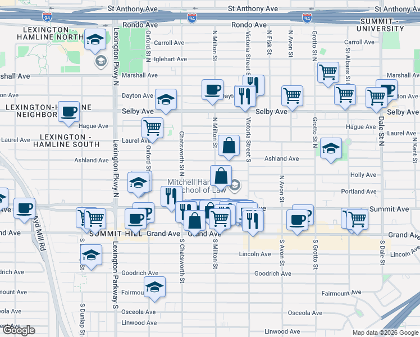Select the front shopping cart marker below Summit Ave label
Screen dimensions: 420x337
pyautogui.click(x=357, y=221)
